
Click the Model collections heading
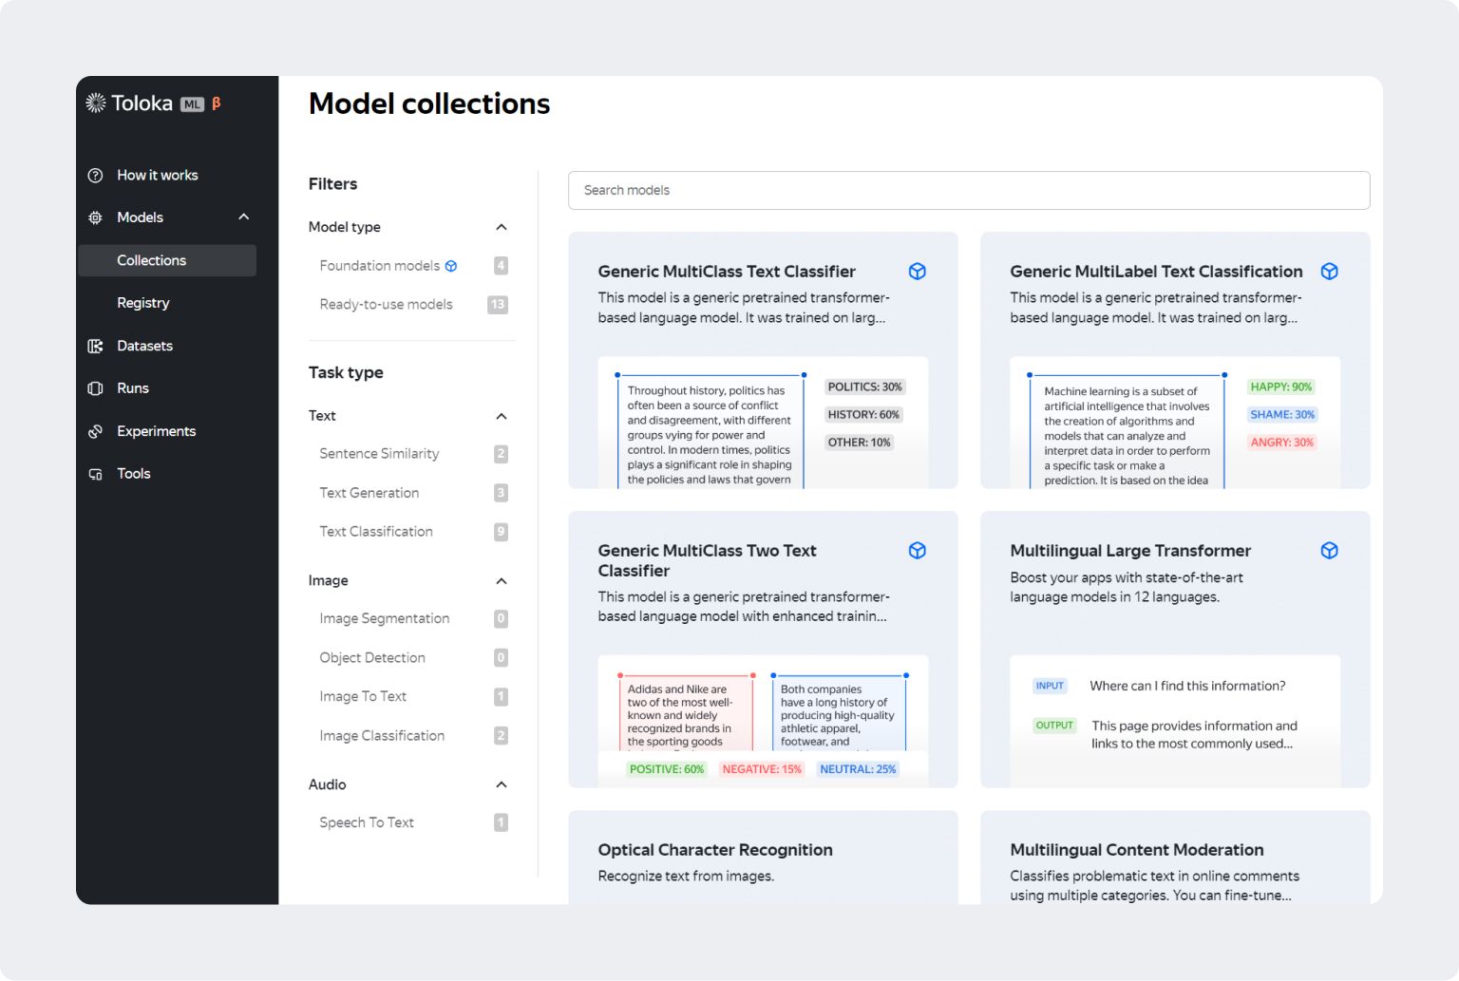tap(429, 104)
